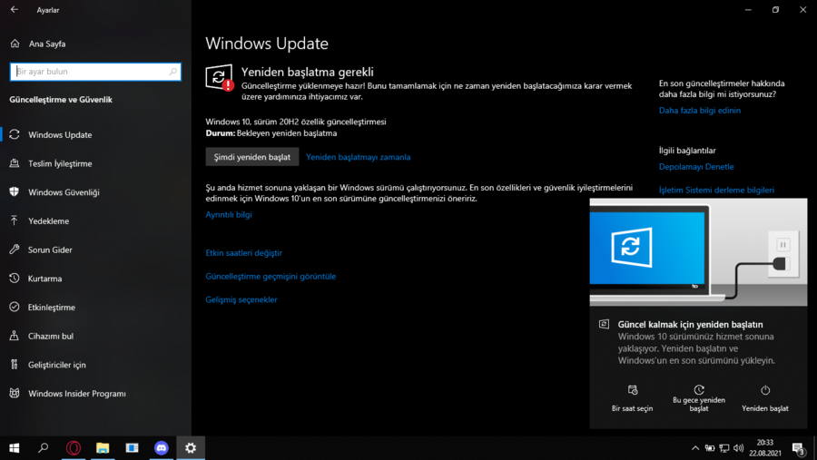Click Yeniden başlat power option in toast
Image resolution: width=817 pixels, height=460 pixels.
765,398
